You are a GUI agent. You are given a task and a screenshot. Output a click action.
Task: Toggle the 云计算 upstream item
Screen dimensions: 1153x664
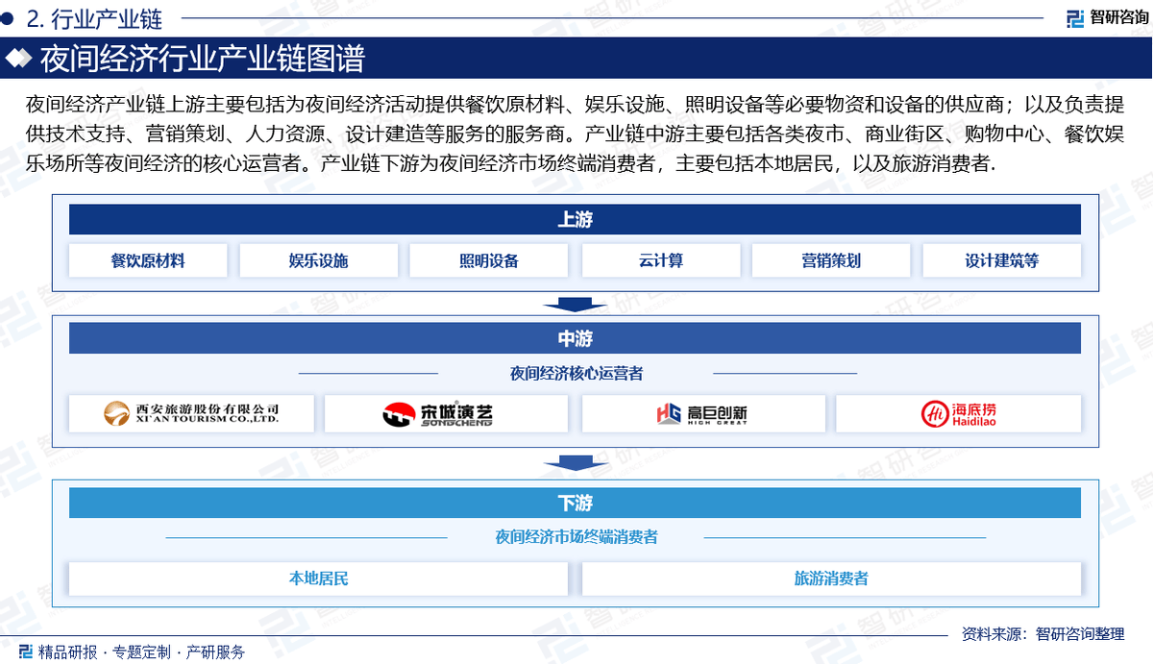click(660, 259)
